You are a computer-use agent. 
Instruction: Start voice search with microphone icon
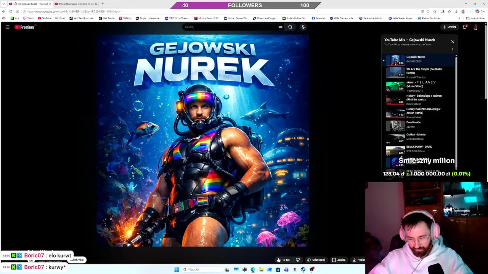(x=303, y=27)
